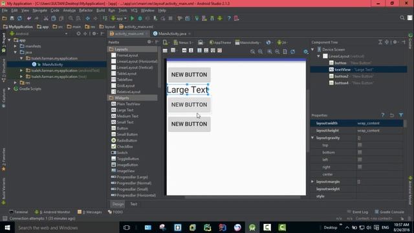Open the Android Monitor tool window
414x233 pixels.
(x=53, y=212)
